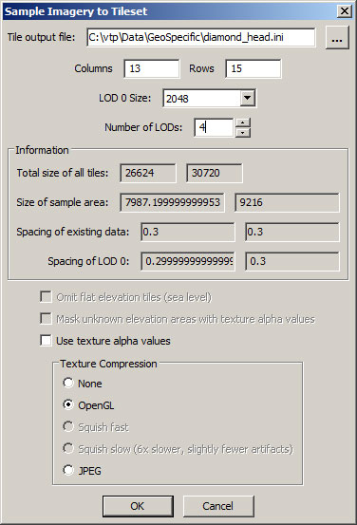The width and height of the screenshot is (357, 525).
Task: Click the Tile output file path field
Action: point(200,37)
